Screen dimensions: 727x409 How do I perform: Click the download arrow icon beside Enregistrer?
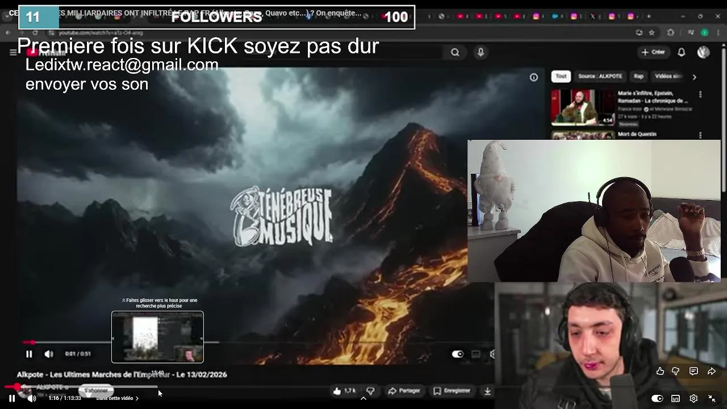pyautogui.click(x=487, y=391)
